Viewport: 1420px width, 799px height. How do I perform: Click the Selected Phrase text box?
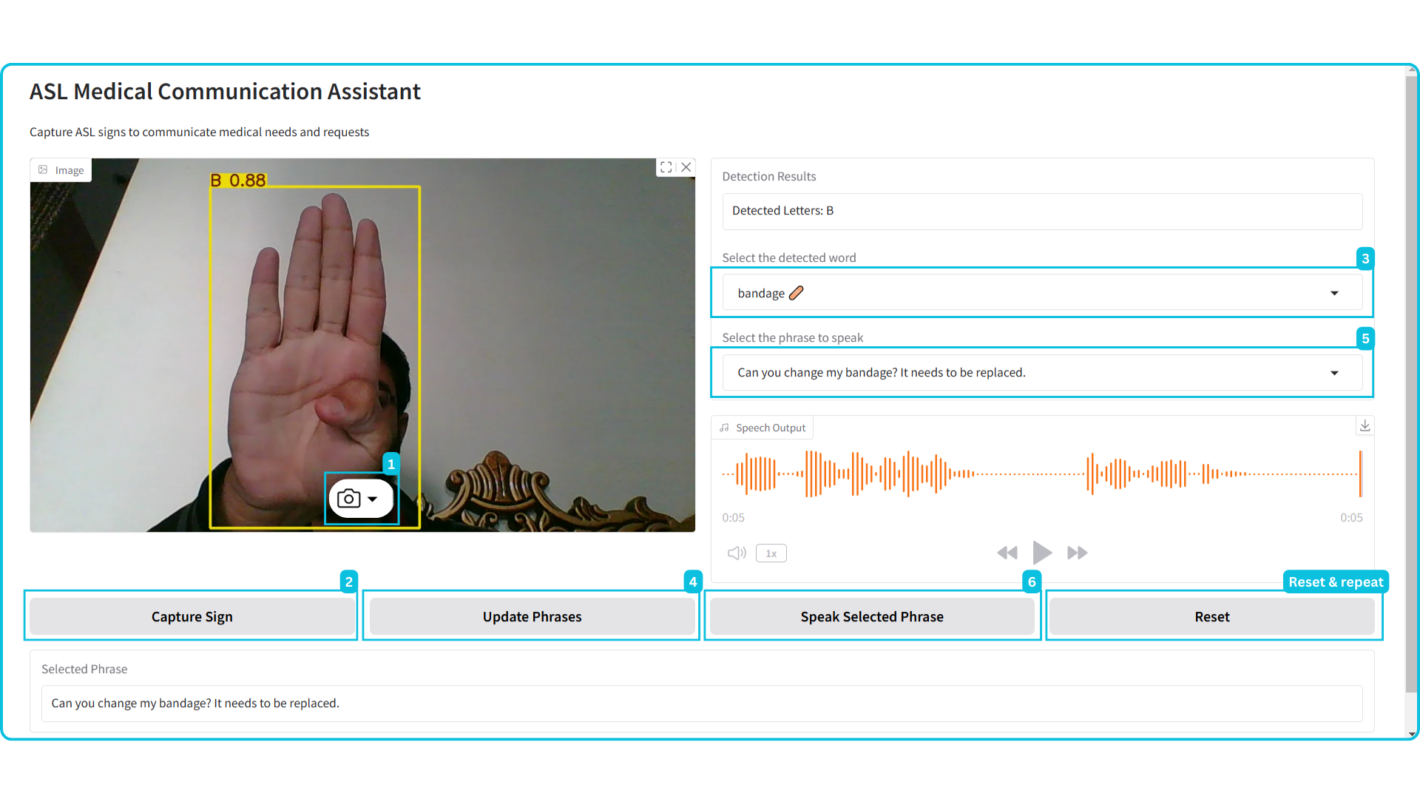pos(701,703)
